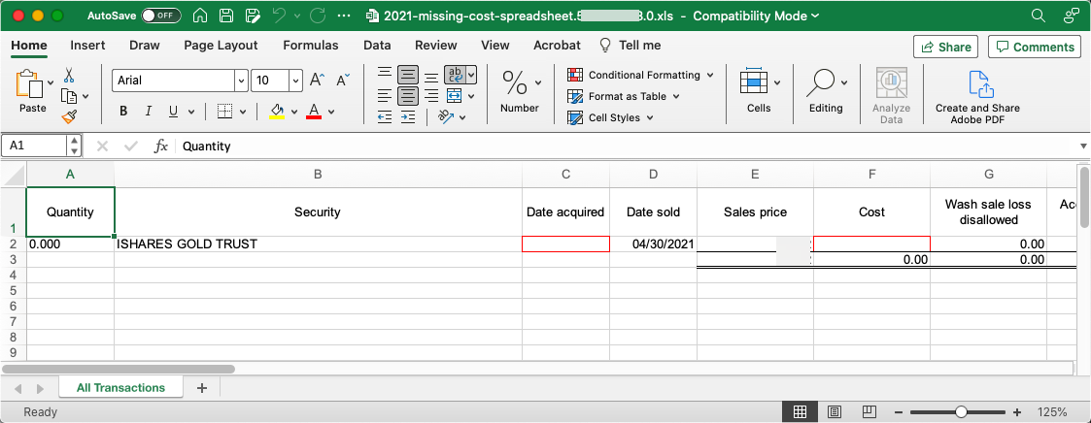
Task: Open the more commands ellipsis
Action: 343,16
